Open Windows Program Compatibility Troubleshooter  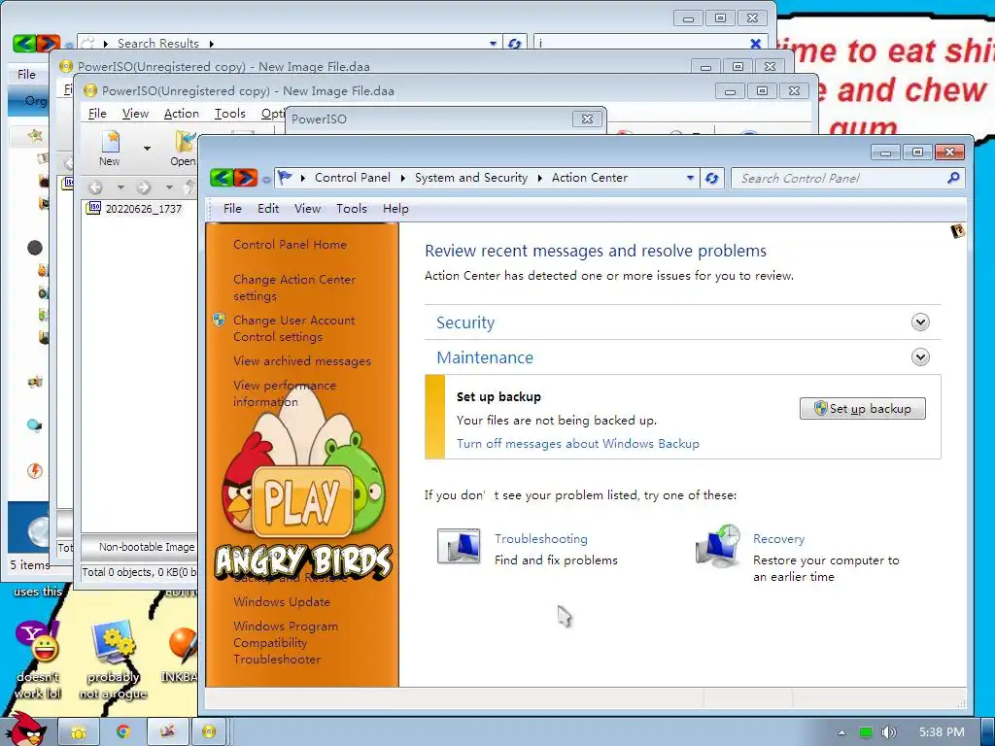point(286,642)
